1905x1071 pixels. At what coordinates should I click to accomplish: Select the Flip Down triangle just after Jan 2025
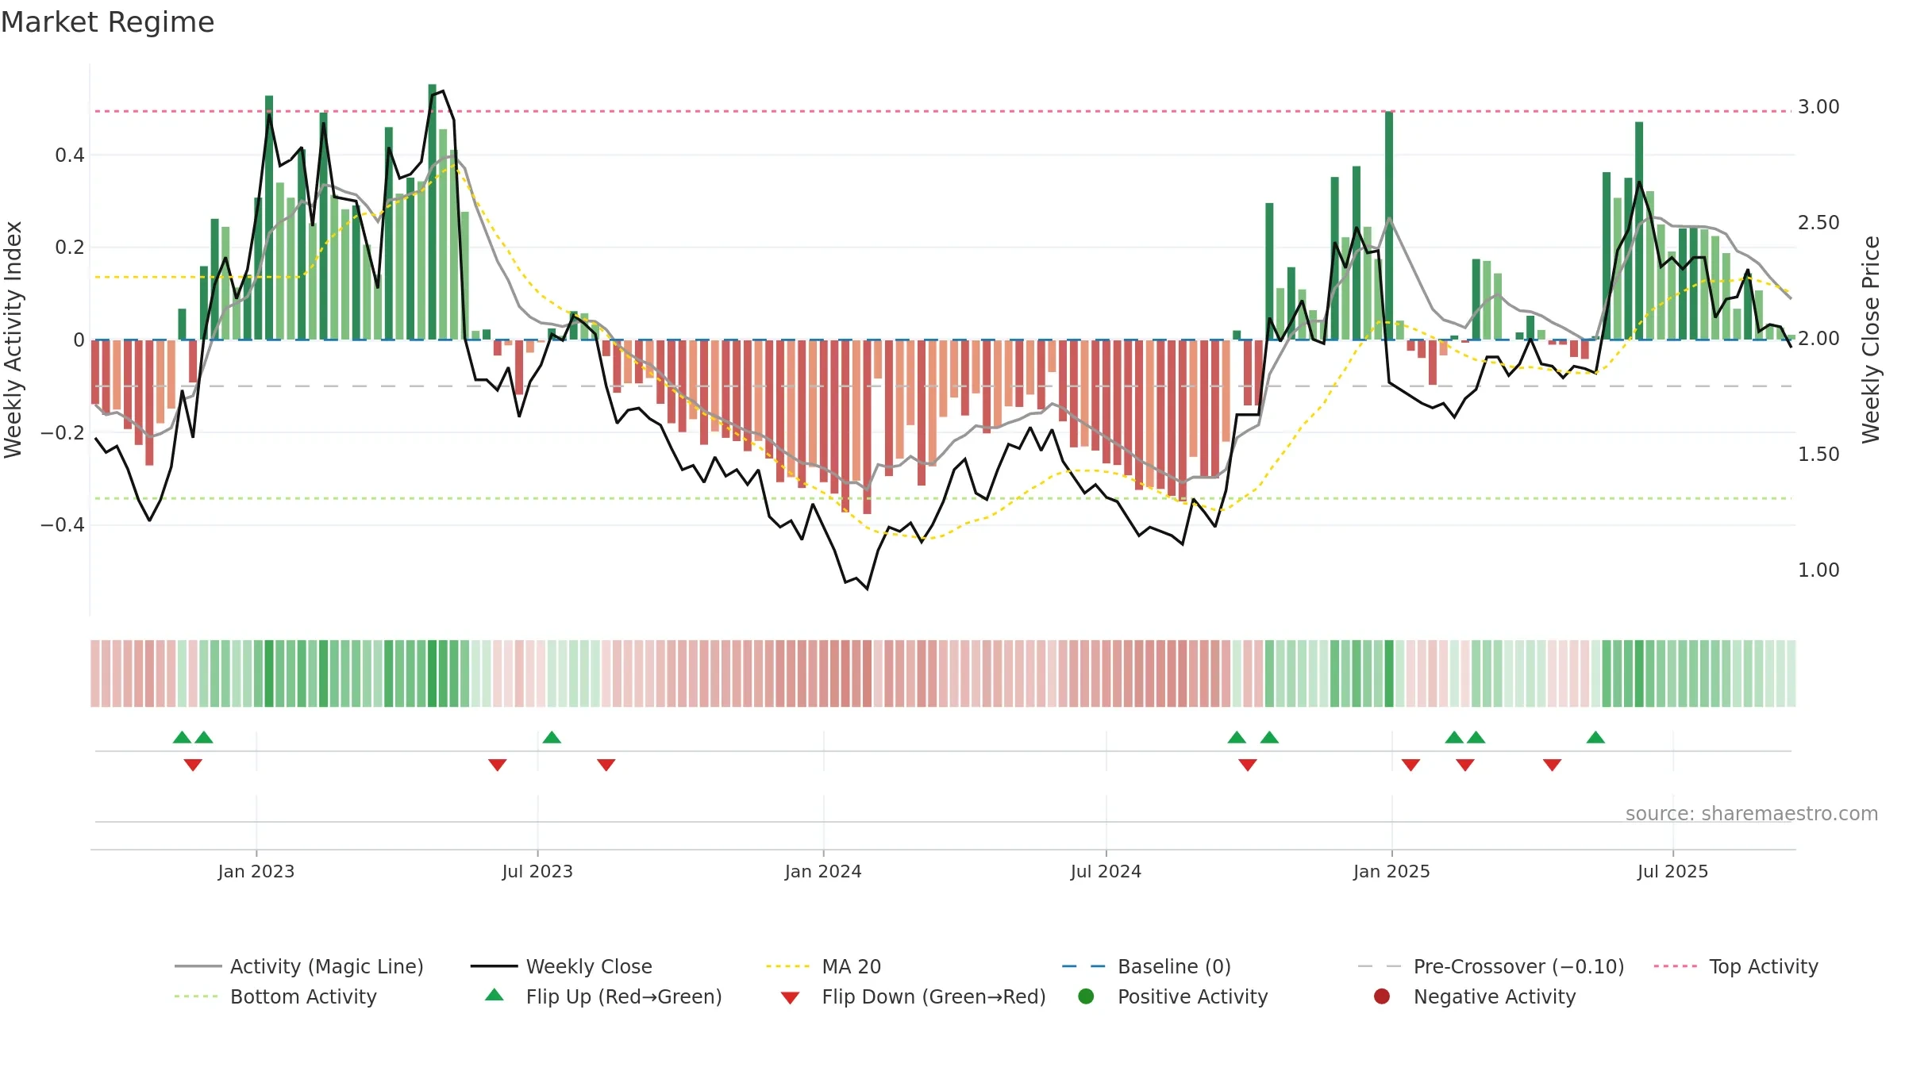point(1410,765)
